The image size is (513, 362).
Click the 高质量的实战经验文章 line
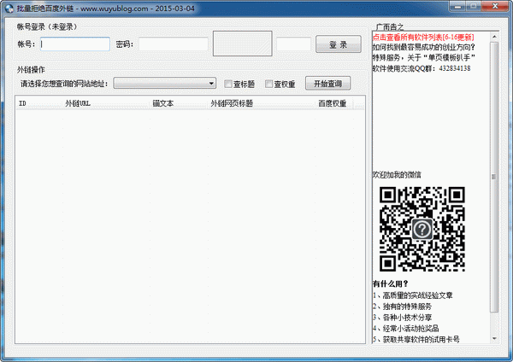tap(413, 295)
